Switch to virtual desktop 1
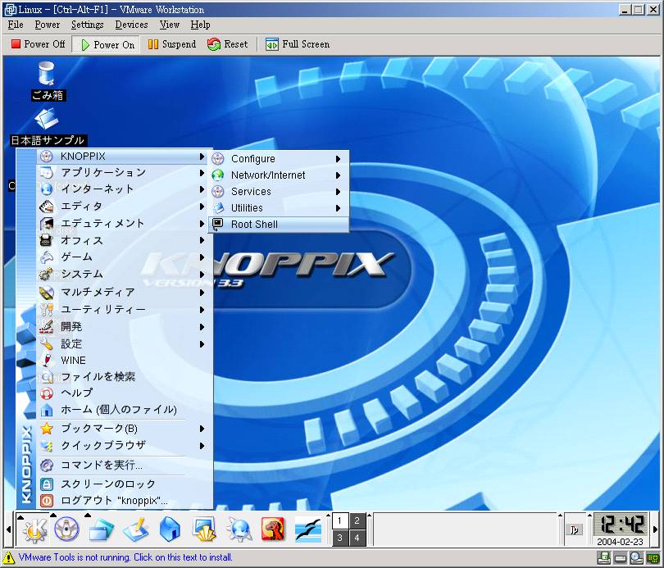Image resolution: width=664 pixels, height=568 pixels. click(x=339, y=520)
